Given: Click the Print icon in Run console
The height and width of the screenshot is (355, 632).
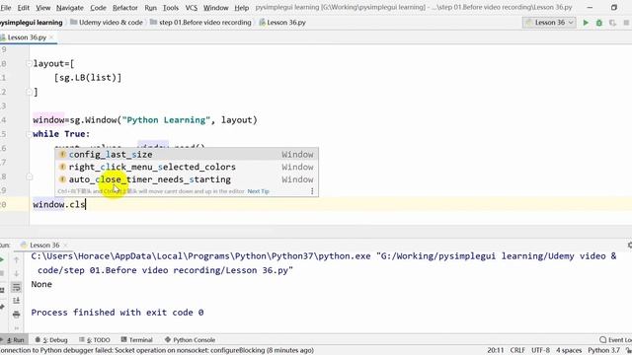Looking at the screenshot, I should point(17,315).
